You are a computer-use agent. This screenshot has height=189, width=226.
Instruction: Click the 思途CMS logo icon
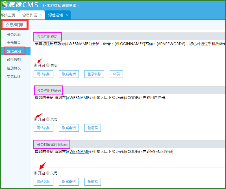coord(5,5)
